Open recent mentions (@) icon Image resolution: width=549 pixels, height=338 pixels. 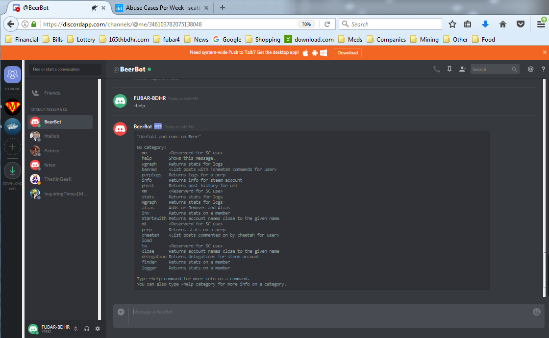pos(530,69)
